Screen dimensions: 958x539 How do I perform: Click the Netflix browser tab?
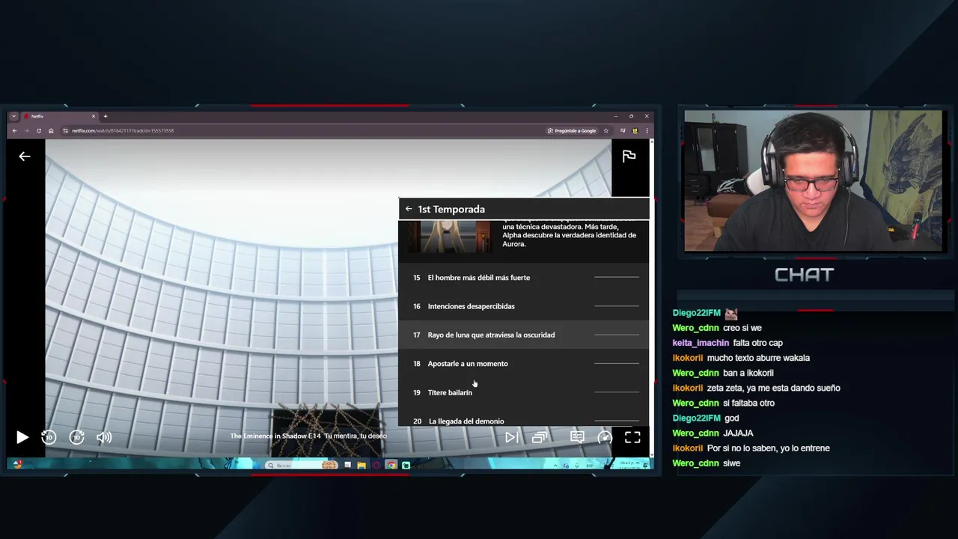click(x=58, y=116)
